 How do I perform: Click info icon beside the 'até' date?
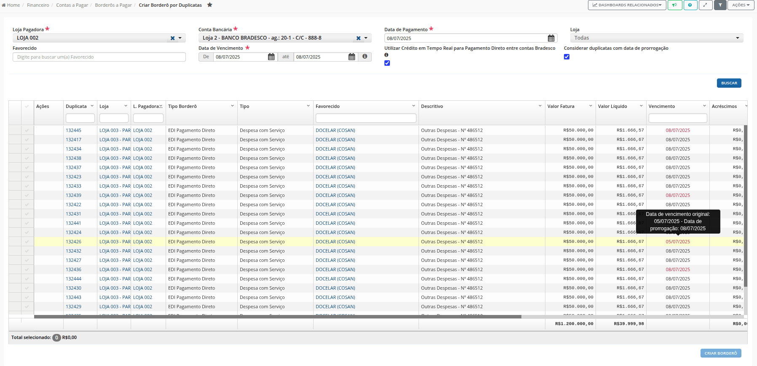click(365, 57)
